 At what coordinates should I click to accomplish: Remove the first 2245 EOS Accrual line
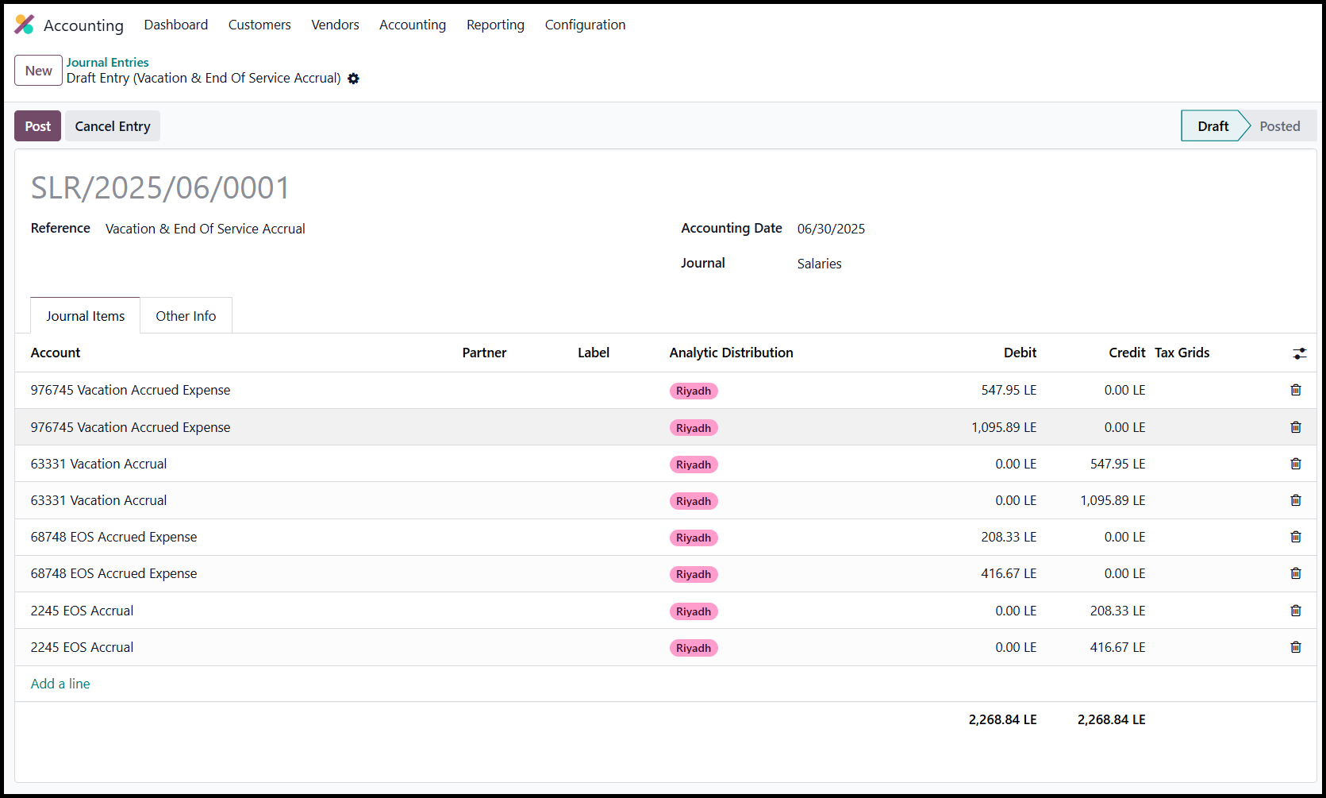pyautogui.click(x=1296, y=611)
